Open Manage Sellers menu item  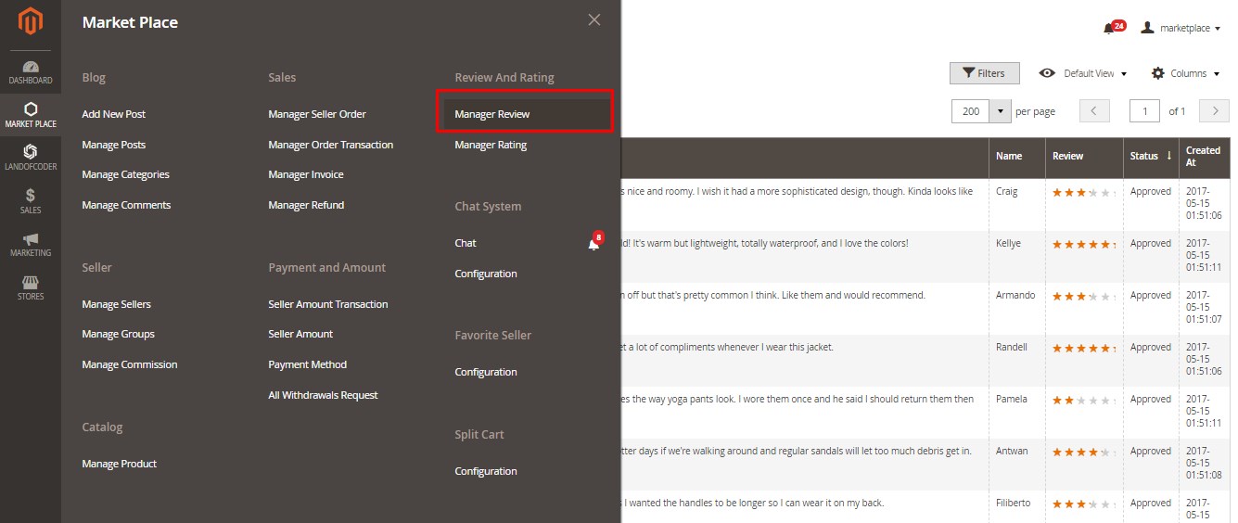click(x=116, y=304)
